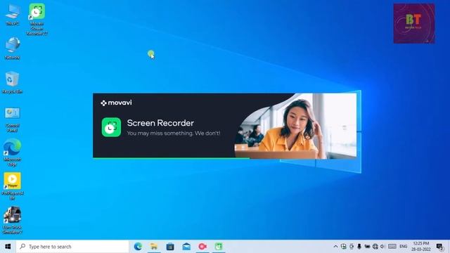Viewport: 450px width, 253px height.
Task: Click the microphone tray icon
Action: tap(359, 247)
